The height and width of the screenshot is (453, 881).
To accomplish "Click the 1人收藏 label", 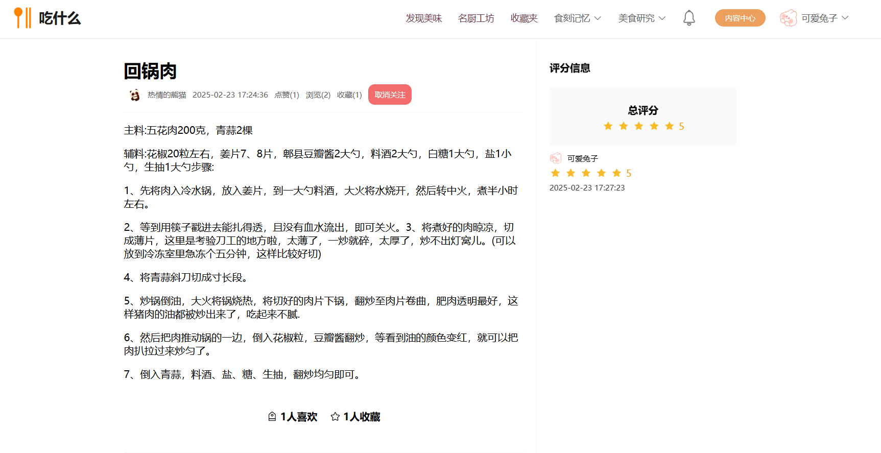I will (362, 417).
